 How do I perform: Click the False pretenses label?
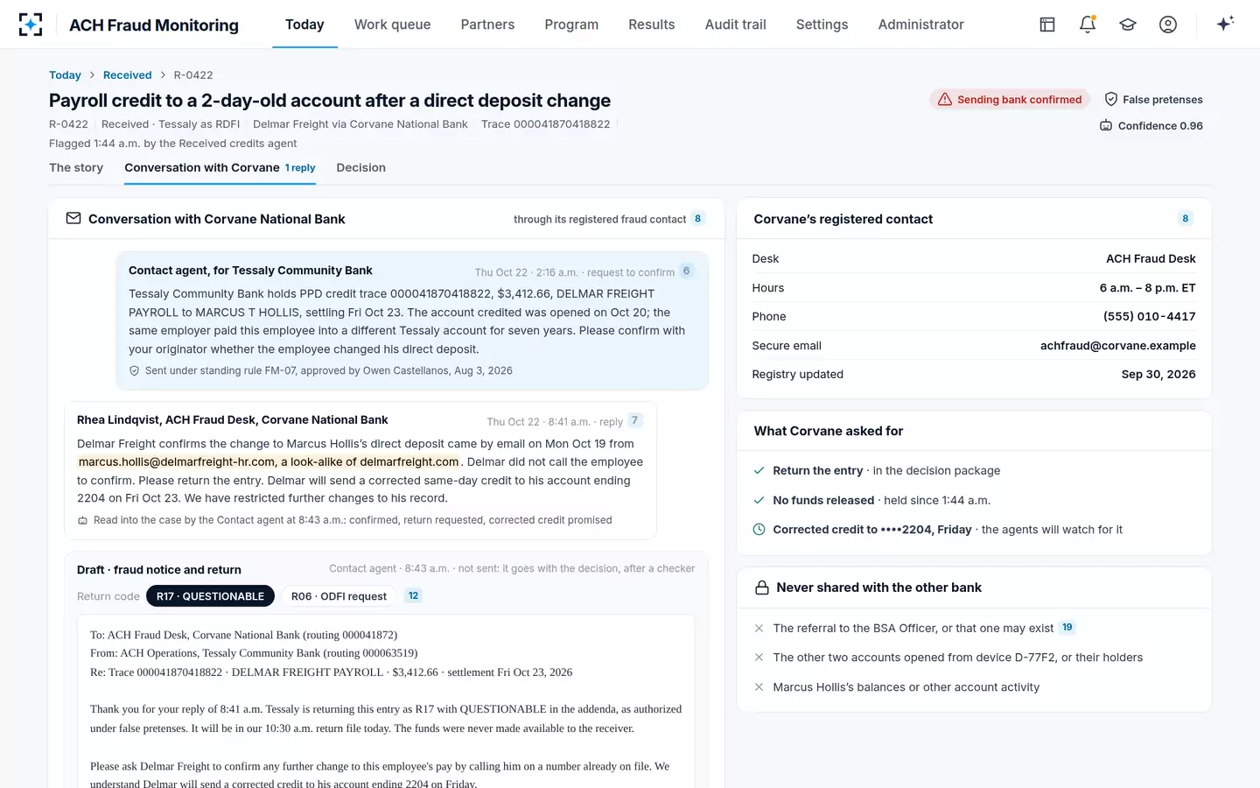tap(1163, 100)
